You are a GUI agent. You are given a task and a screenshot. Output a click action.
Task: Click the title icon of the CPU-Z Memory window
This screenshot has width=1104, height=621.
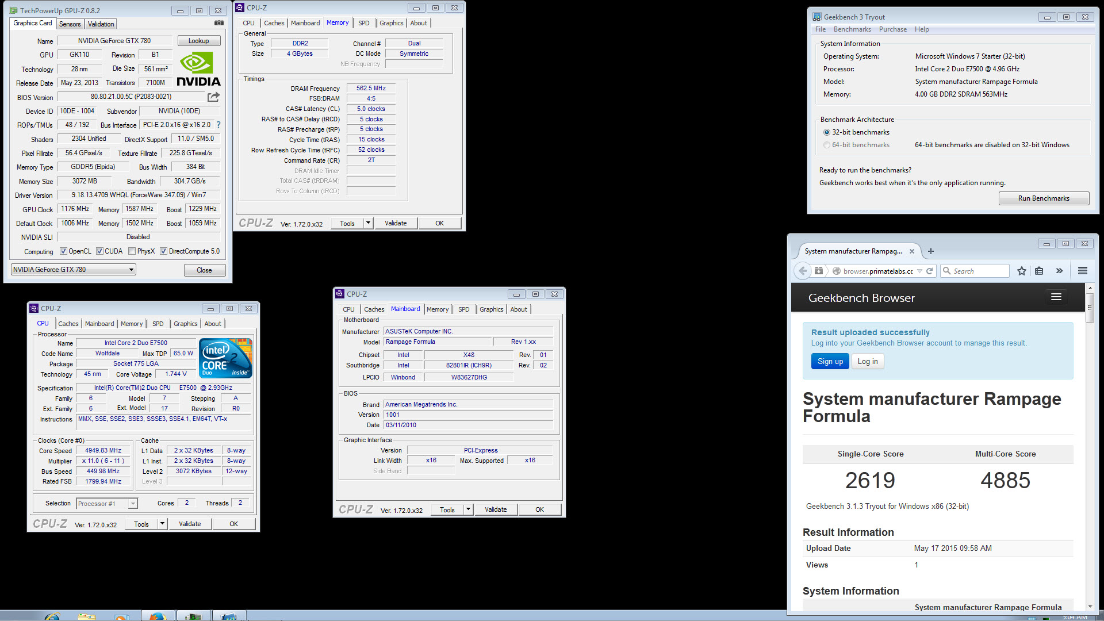240,7
